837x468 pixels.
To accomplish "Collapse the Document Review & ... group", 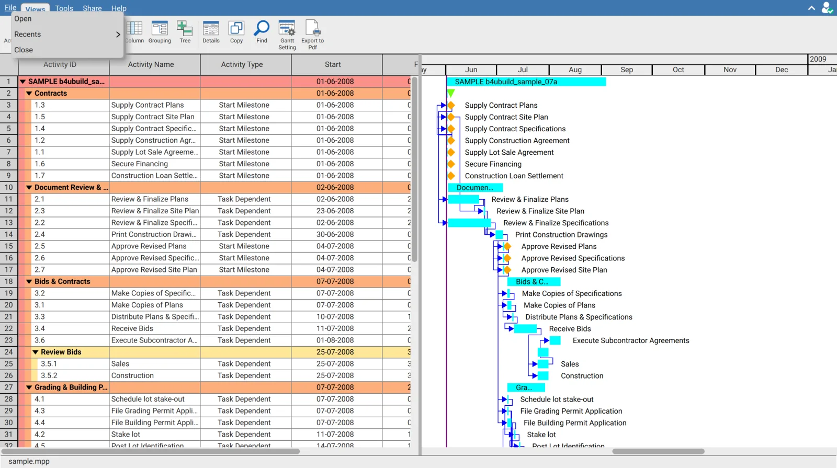I will click(29, 187).
